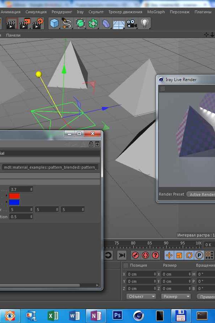The height and width of the screenshot is (323, 215).
Task: Select the spline pen tool icon
Action: click(x=67, y=24)
